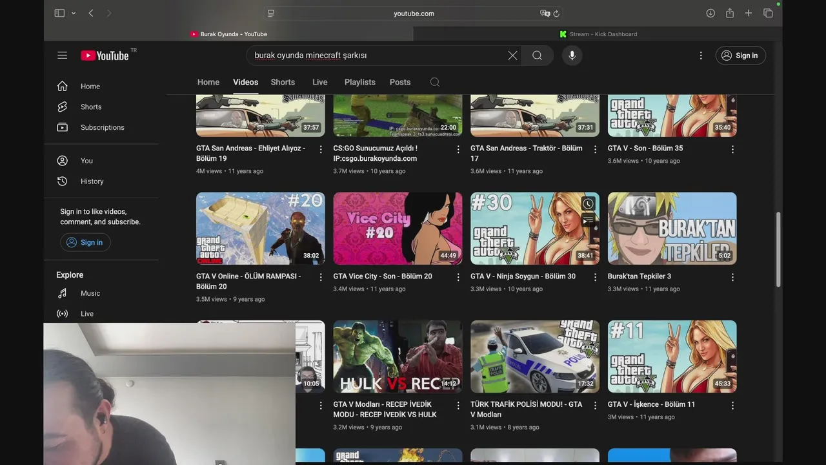Click the translate icon in the address bar
This screenshot has height=465, width=826.
(545, 13)
